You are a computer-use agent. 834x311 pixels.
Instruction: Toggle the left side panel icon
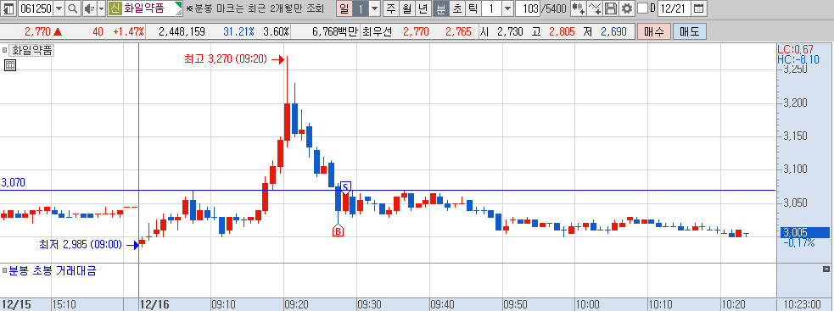(9, 8)
